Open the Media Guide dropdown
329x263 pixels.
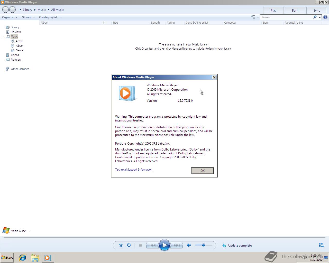(x=30, y=231)
